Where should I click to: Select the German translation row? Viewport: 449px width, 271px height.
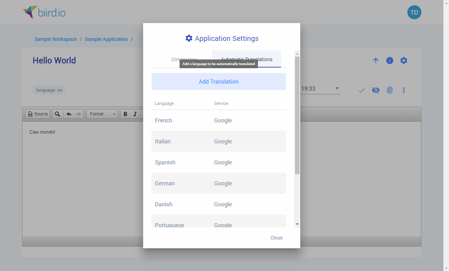pos(219,183)
